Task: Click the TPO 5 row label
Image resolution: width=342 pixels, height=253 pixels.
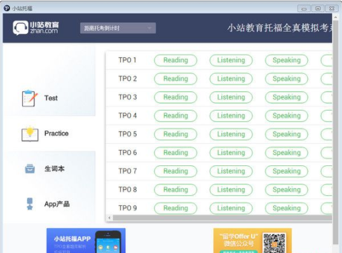Action: point(128,134)
